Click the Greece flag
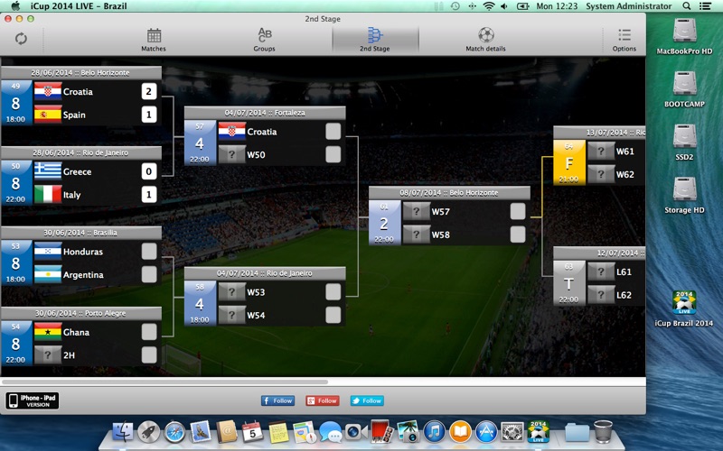 [48, 171]
